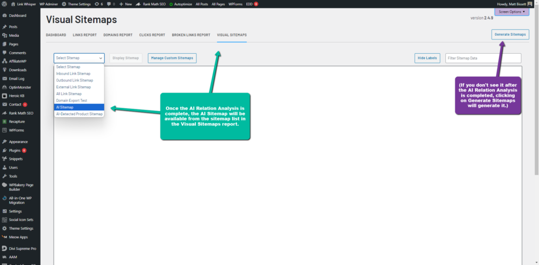Click the Plugins plug icon in sidebar

click(4, 150)
